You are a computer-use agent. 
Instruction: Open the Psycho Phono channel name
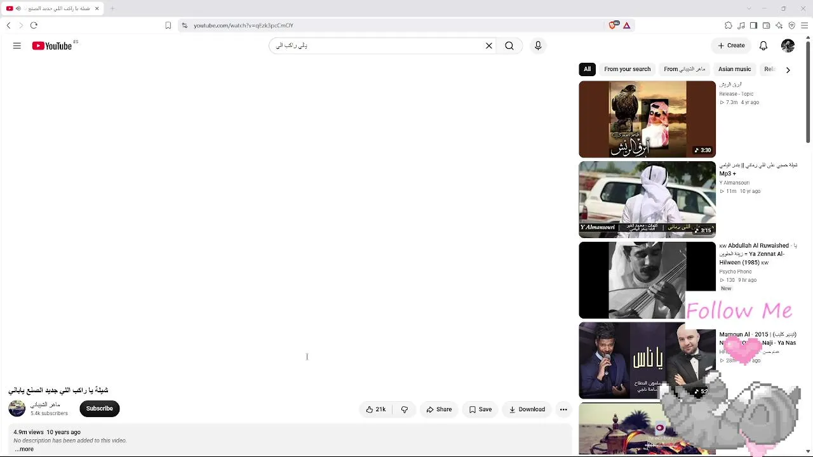(x=736, y=272)
